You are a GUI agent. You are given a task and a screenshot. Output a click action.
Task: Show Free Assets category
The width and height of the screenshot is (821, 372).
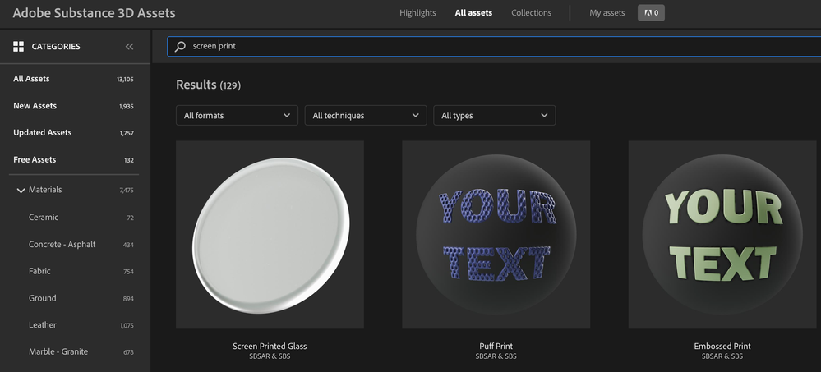pyautogui.click(x=35, y=160)
